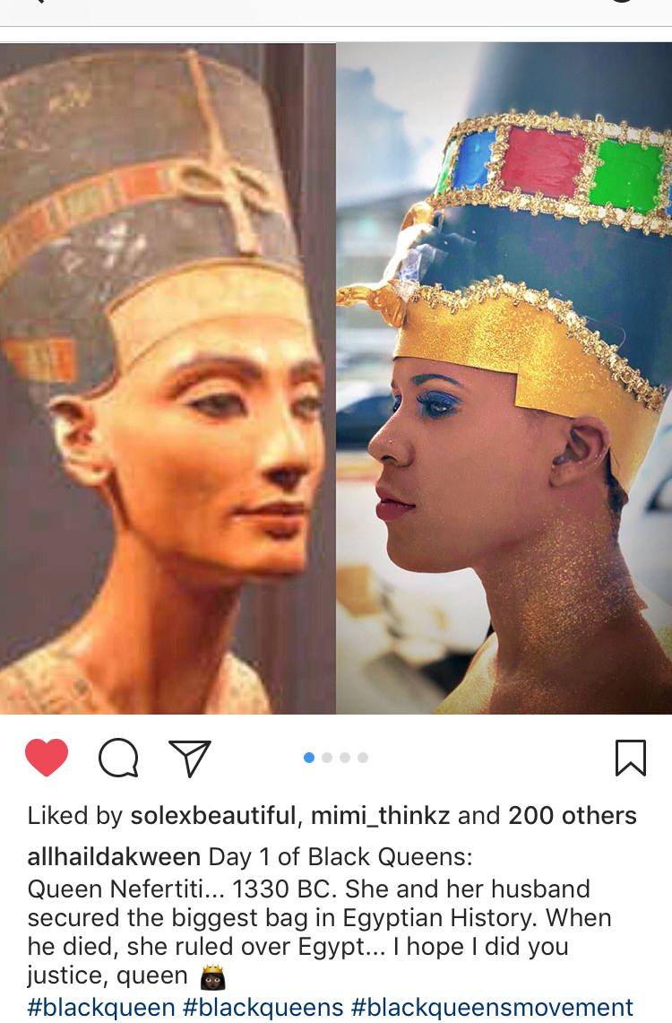Open comments with the speech bubble icon
The image size is (672, 1023).
coord(118,758)
